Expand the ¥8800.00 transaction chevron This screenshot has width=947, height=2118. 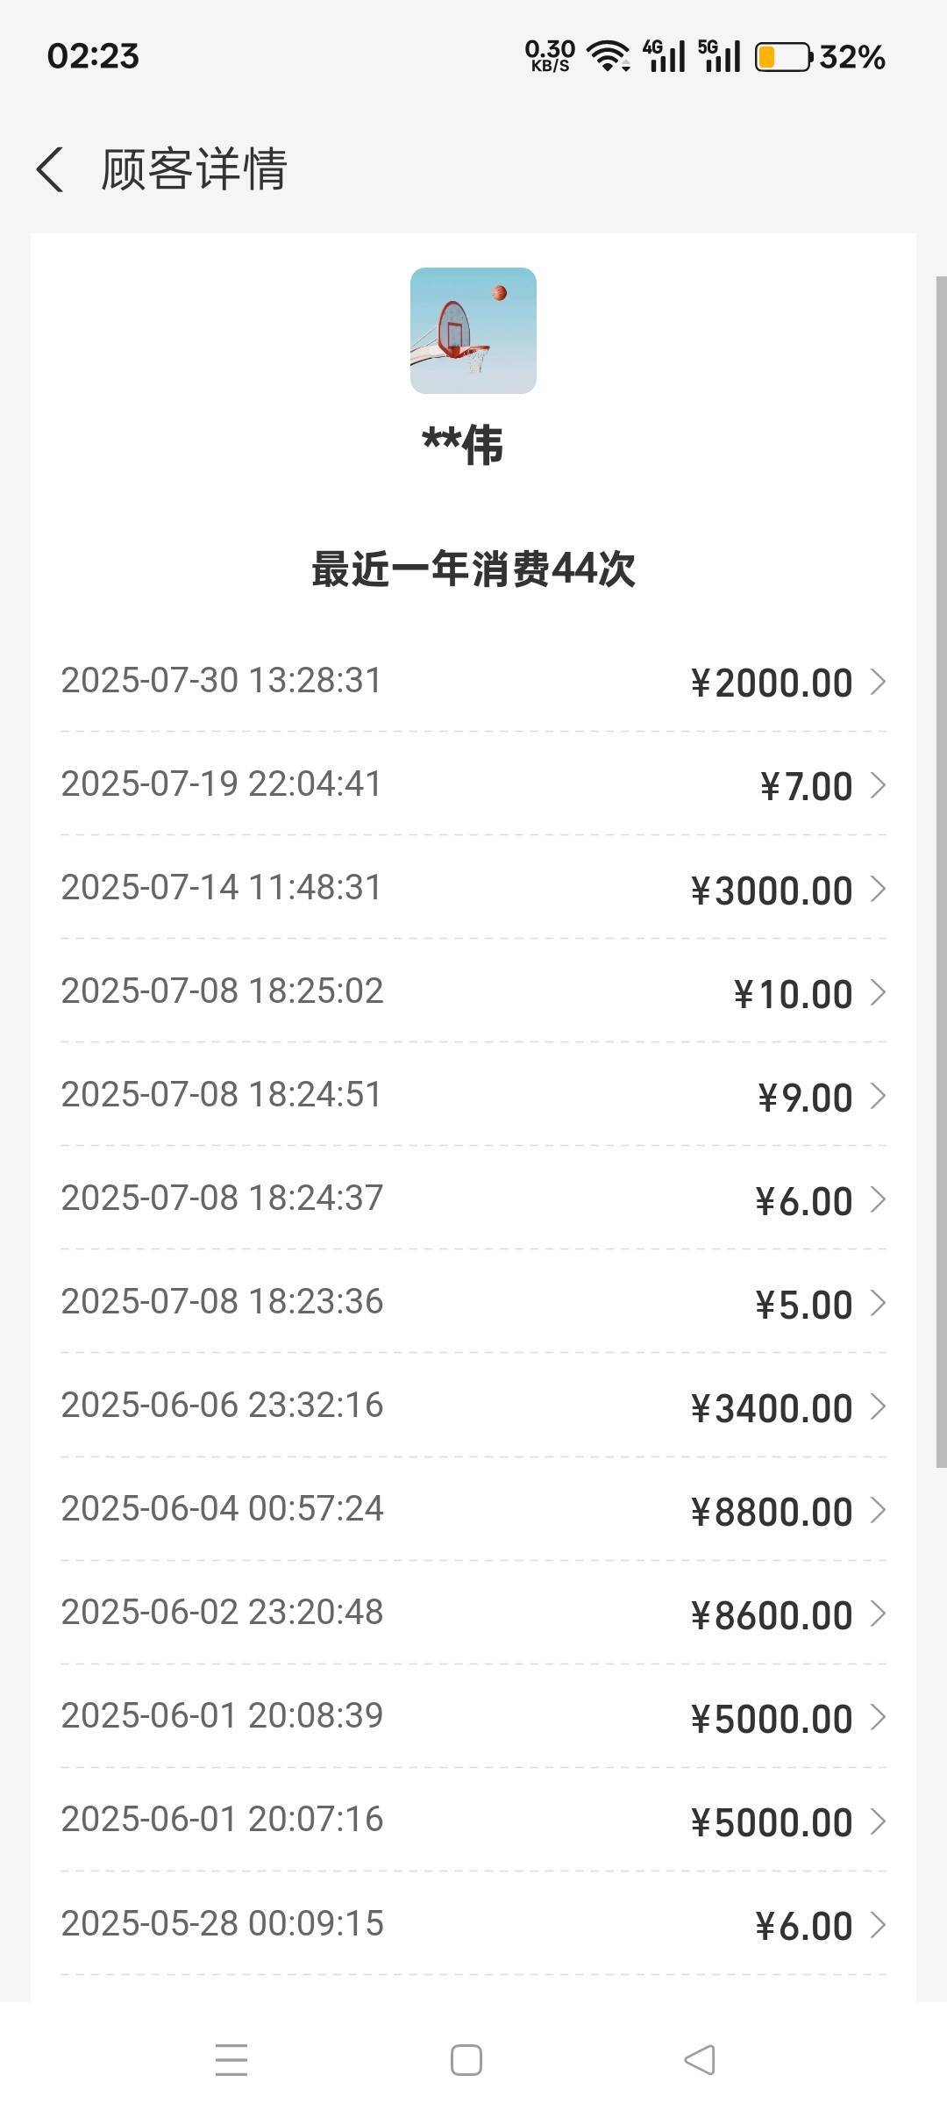click(x=877, y=1510)
